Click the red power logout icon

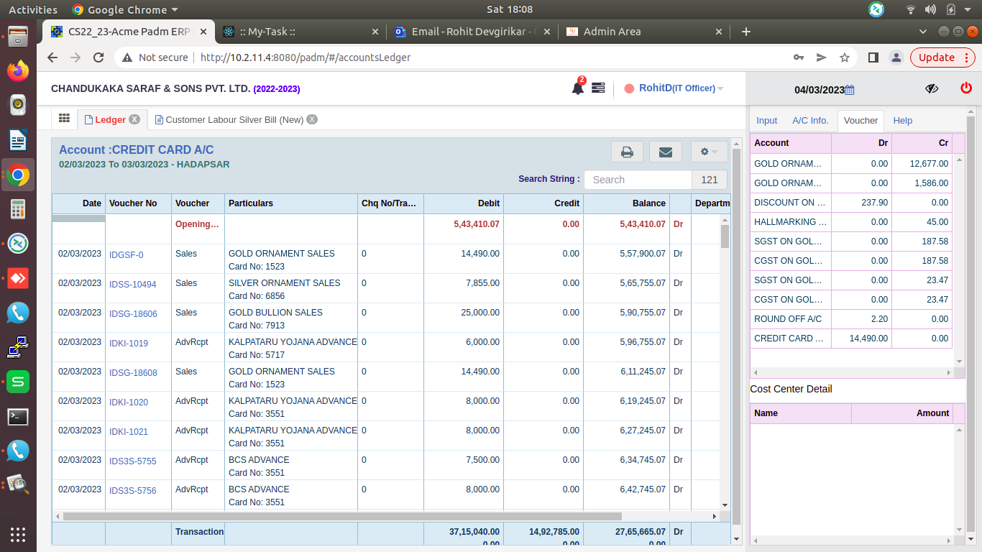(966, 88)
